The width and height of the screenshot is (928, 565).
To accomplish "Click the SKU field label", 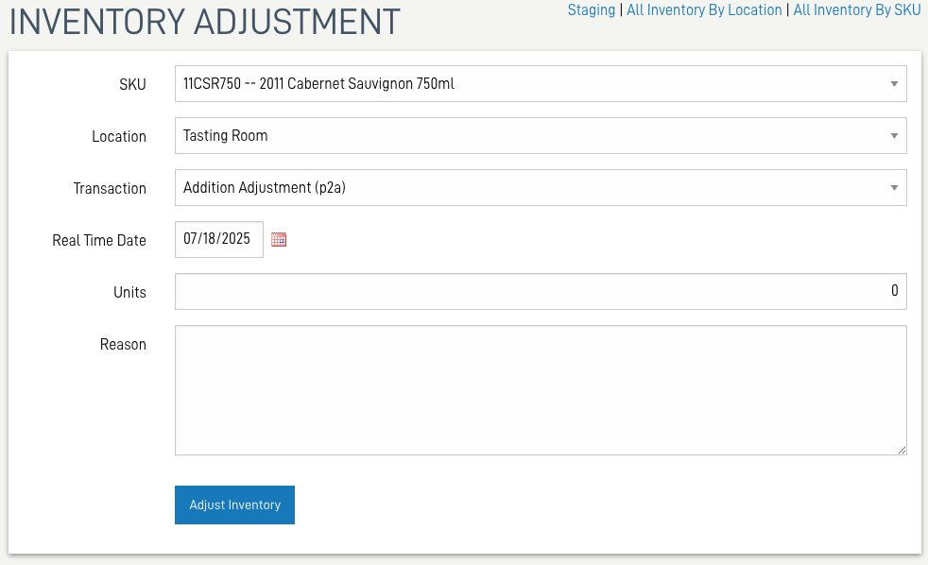I will coord(132,85).
